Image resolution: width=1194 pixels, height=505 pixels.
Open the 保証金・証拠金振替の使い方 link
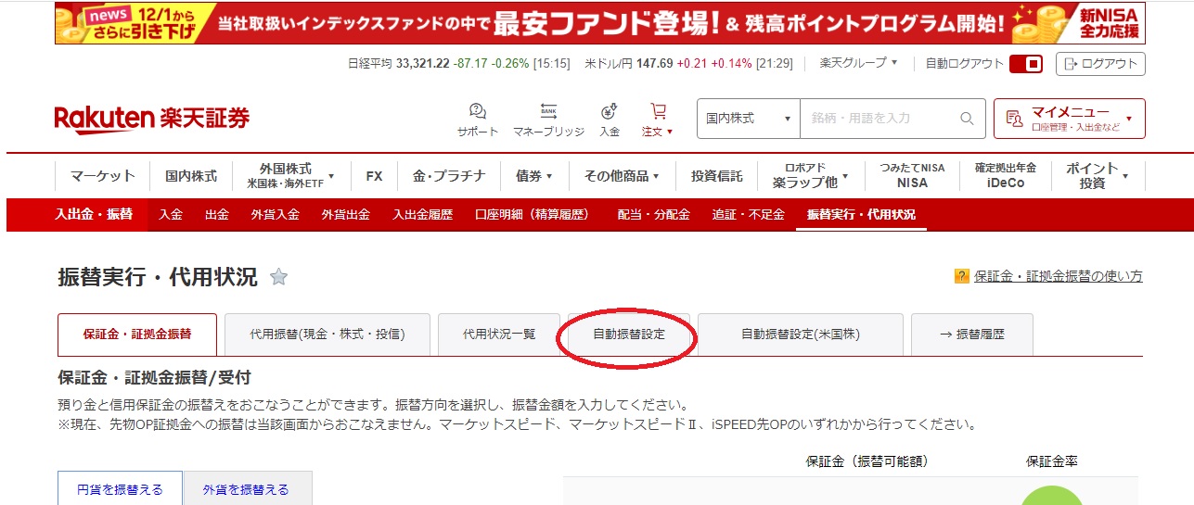[1058, 276]
